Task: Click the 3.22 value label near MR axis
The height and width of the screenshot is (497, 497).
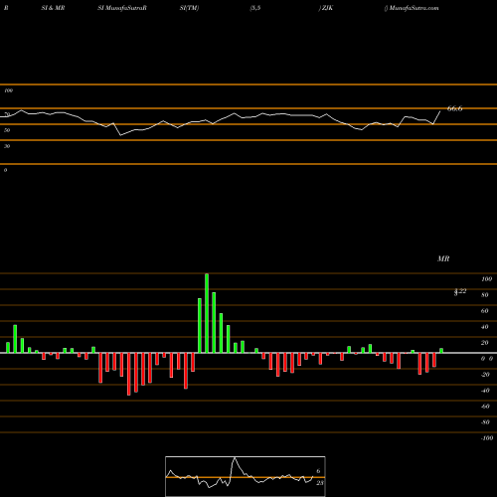Action: 460,291
